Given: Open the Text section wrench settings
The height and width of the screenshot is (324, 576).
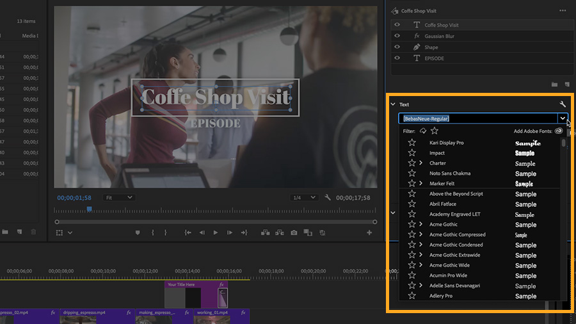Looking at the screenshot, I should tap(563, 104).
